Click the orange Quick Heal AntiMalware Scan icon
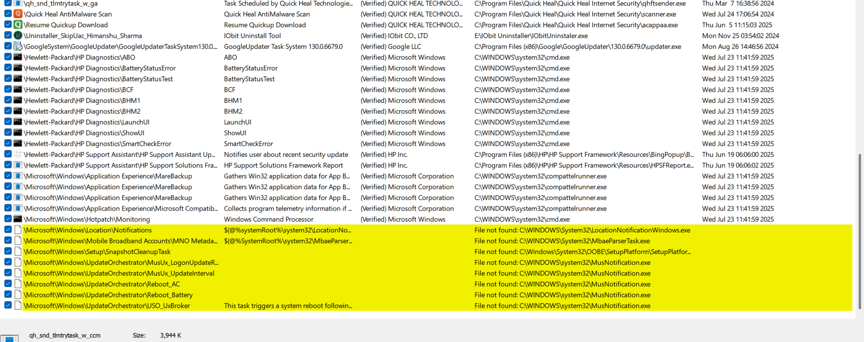Screen dimensions: 864x342 coord(18,14)
